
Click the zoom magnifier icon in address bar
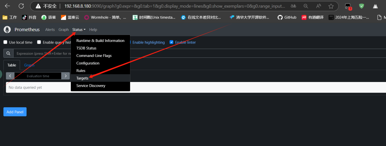[306, 6]
